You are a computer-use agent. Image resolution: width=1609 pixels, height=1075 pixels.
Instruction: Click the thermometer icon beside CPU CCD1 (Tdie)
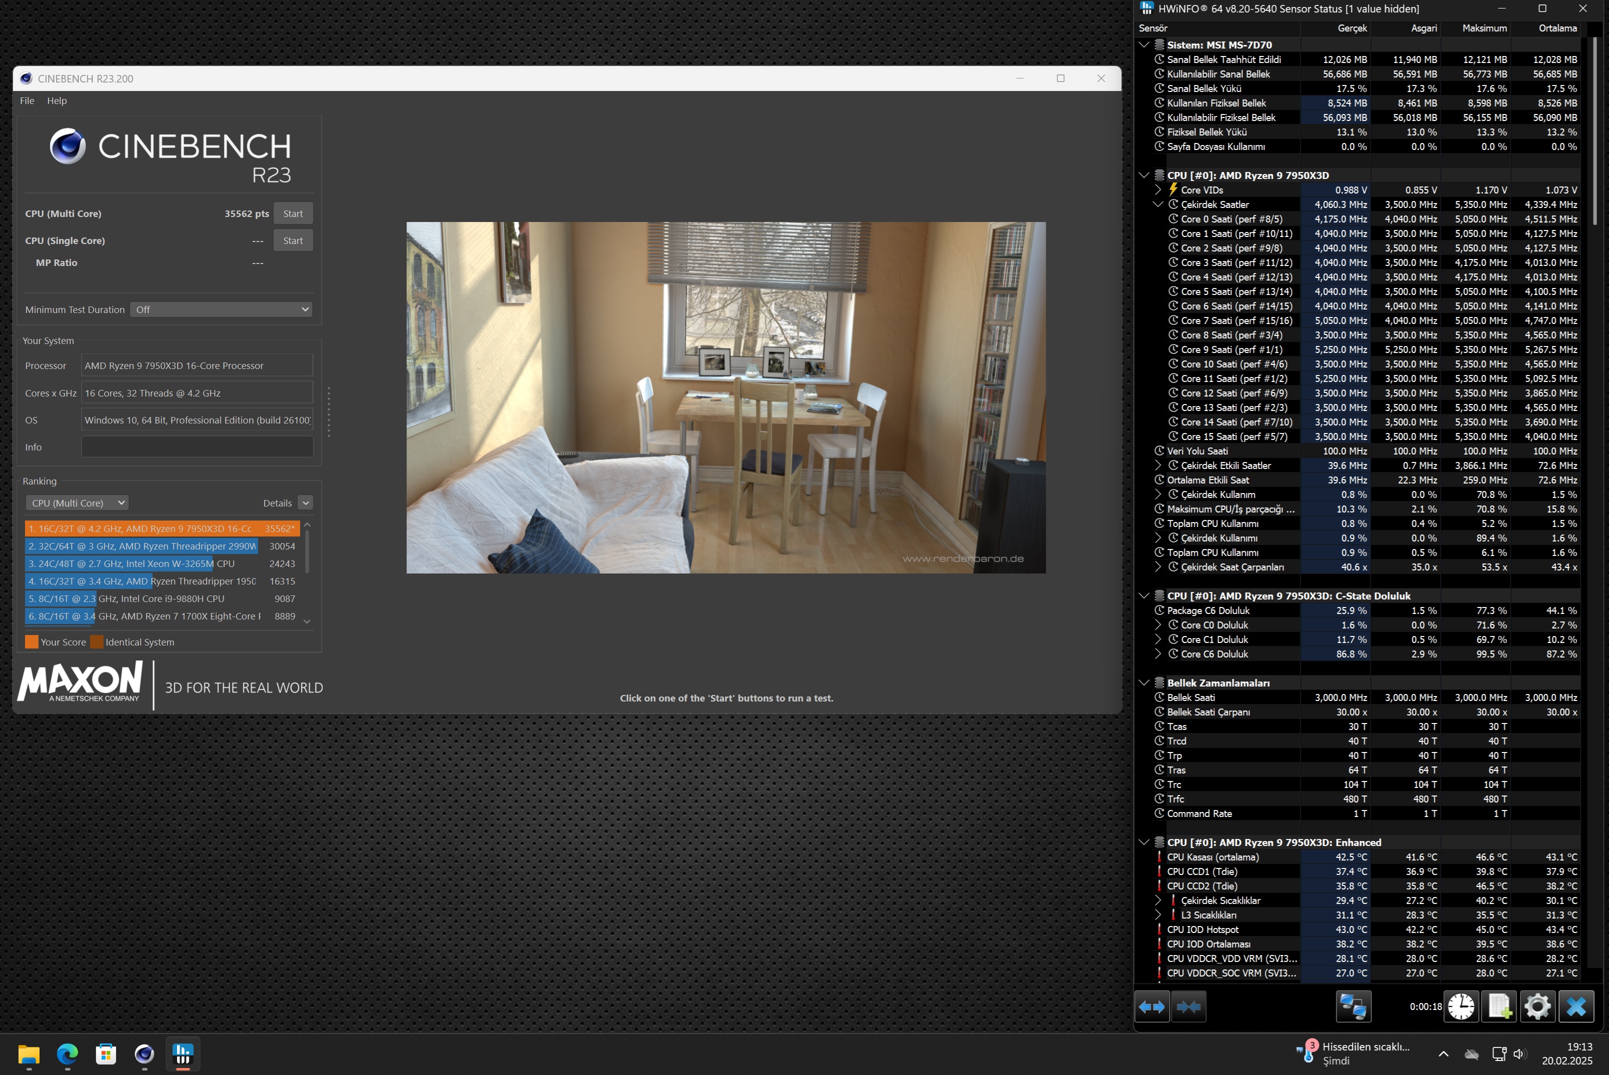click(1159, 871)
